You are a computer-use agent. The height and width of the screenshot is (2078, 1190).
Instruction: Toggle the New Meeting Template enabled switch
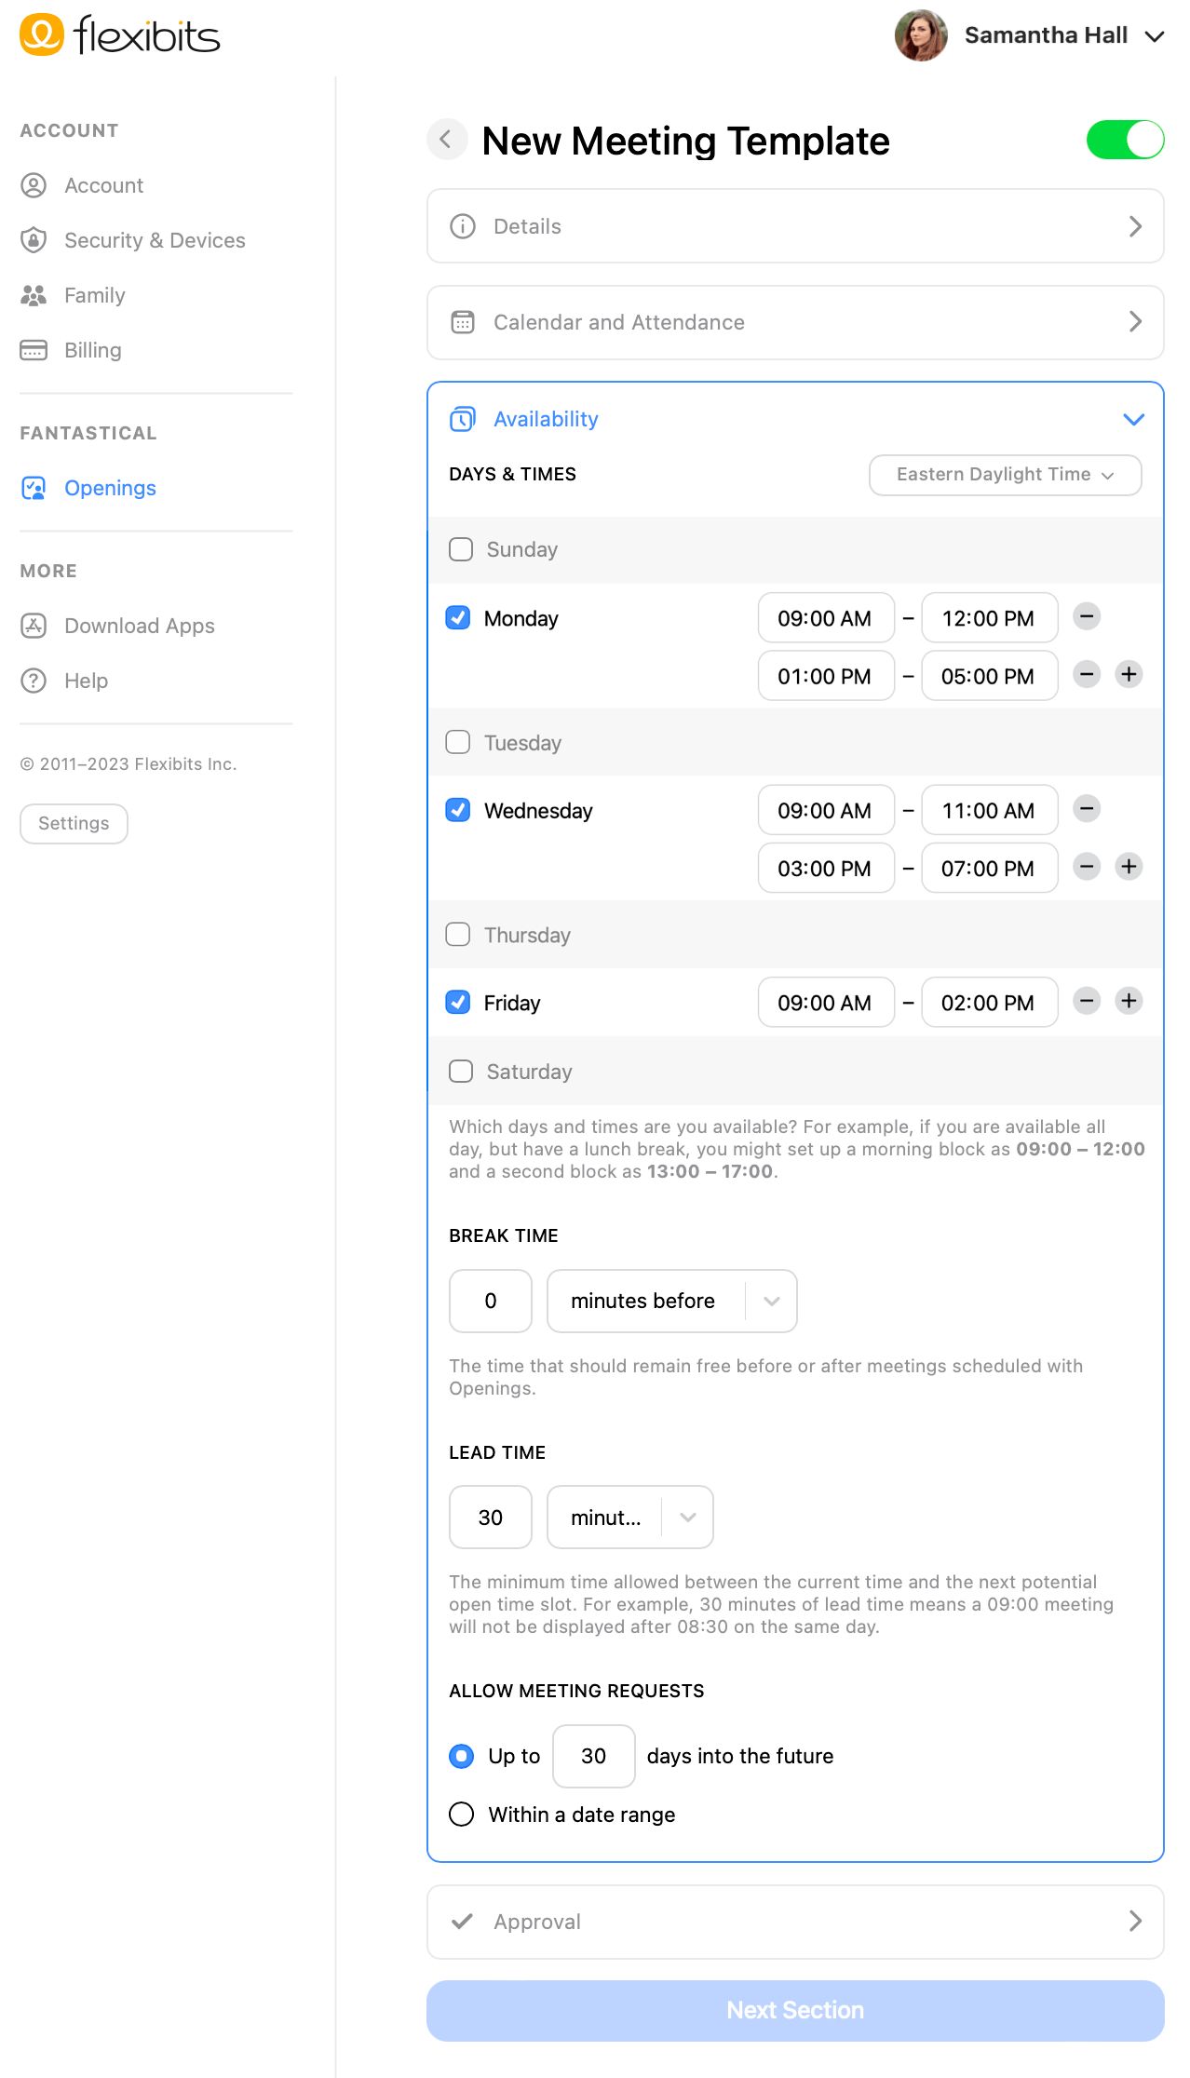tap(1125, 140)
